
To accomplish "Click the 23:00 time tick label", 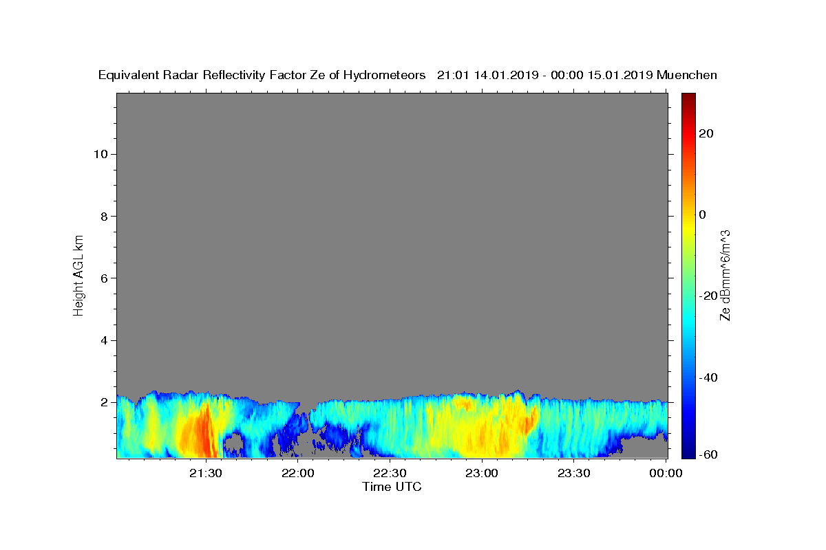I will click(482, 473).
